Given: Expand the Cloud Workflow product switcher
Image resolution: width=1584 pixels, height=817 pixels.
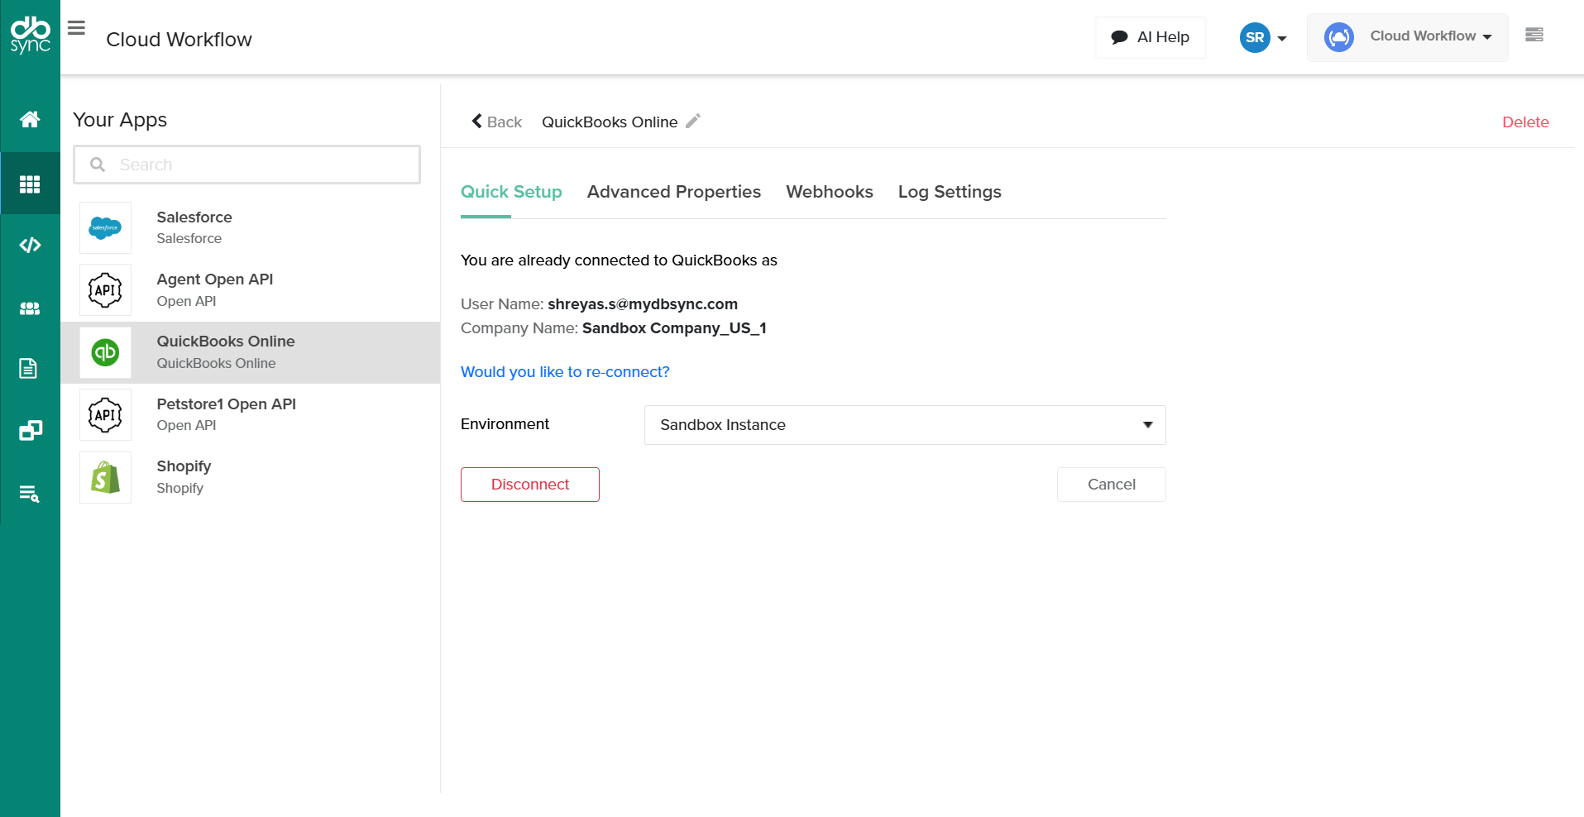Looking at the screenshot, I should (1408, 37).
